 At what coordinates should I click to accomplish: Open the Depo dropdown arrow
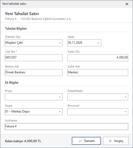click(60, 112)
